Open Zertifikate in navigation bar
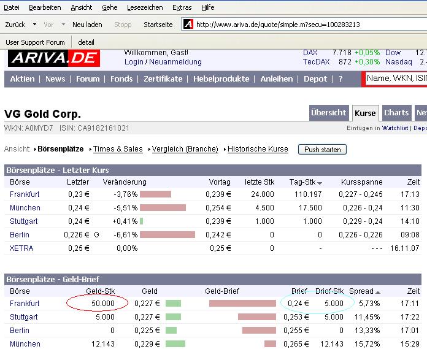 [x=163, y=79]
